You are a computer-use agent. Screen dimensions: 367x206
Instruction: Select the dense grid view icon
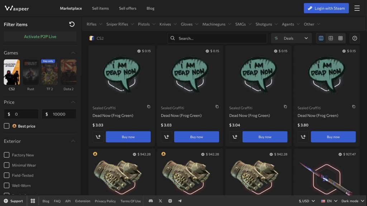point(340,38)
